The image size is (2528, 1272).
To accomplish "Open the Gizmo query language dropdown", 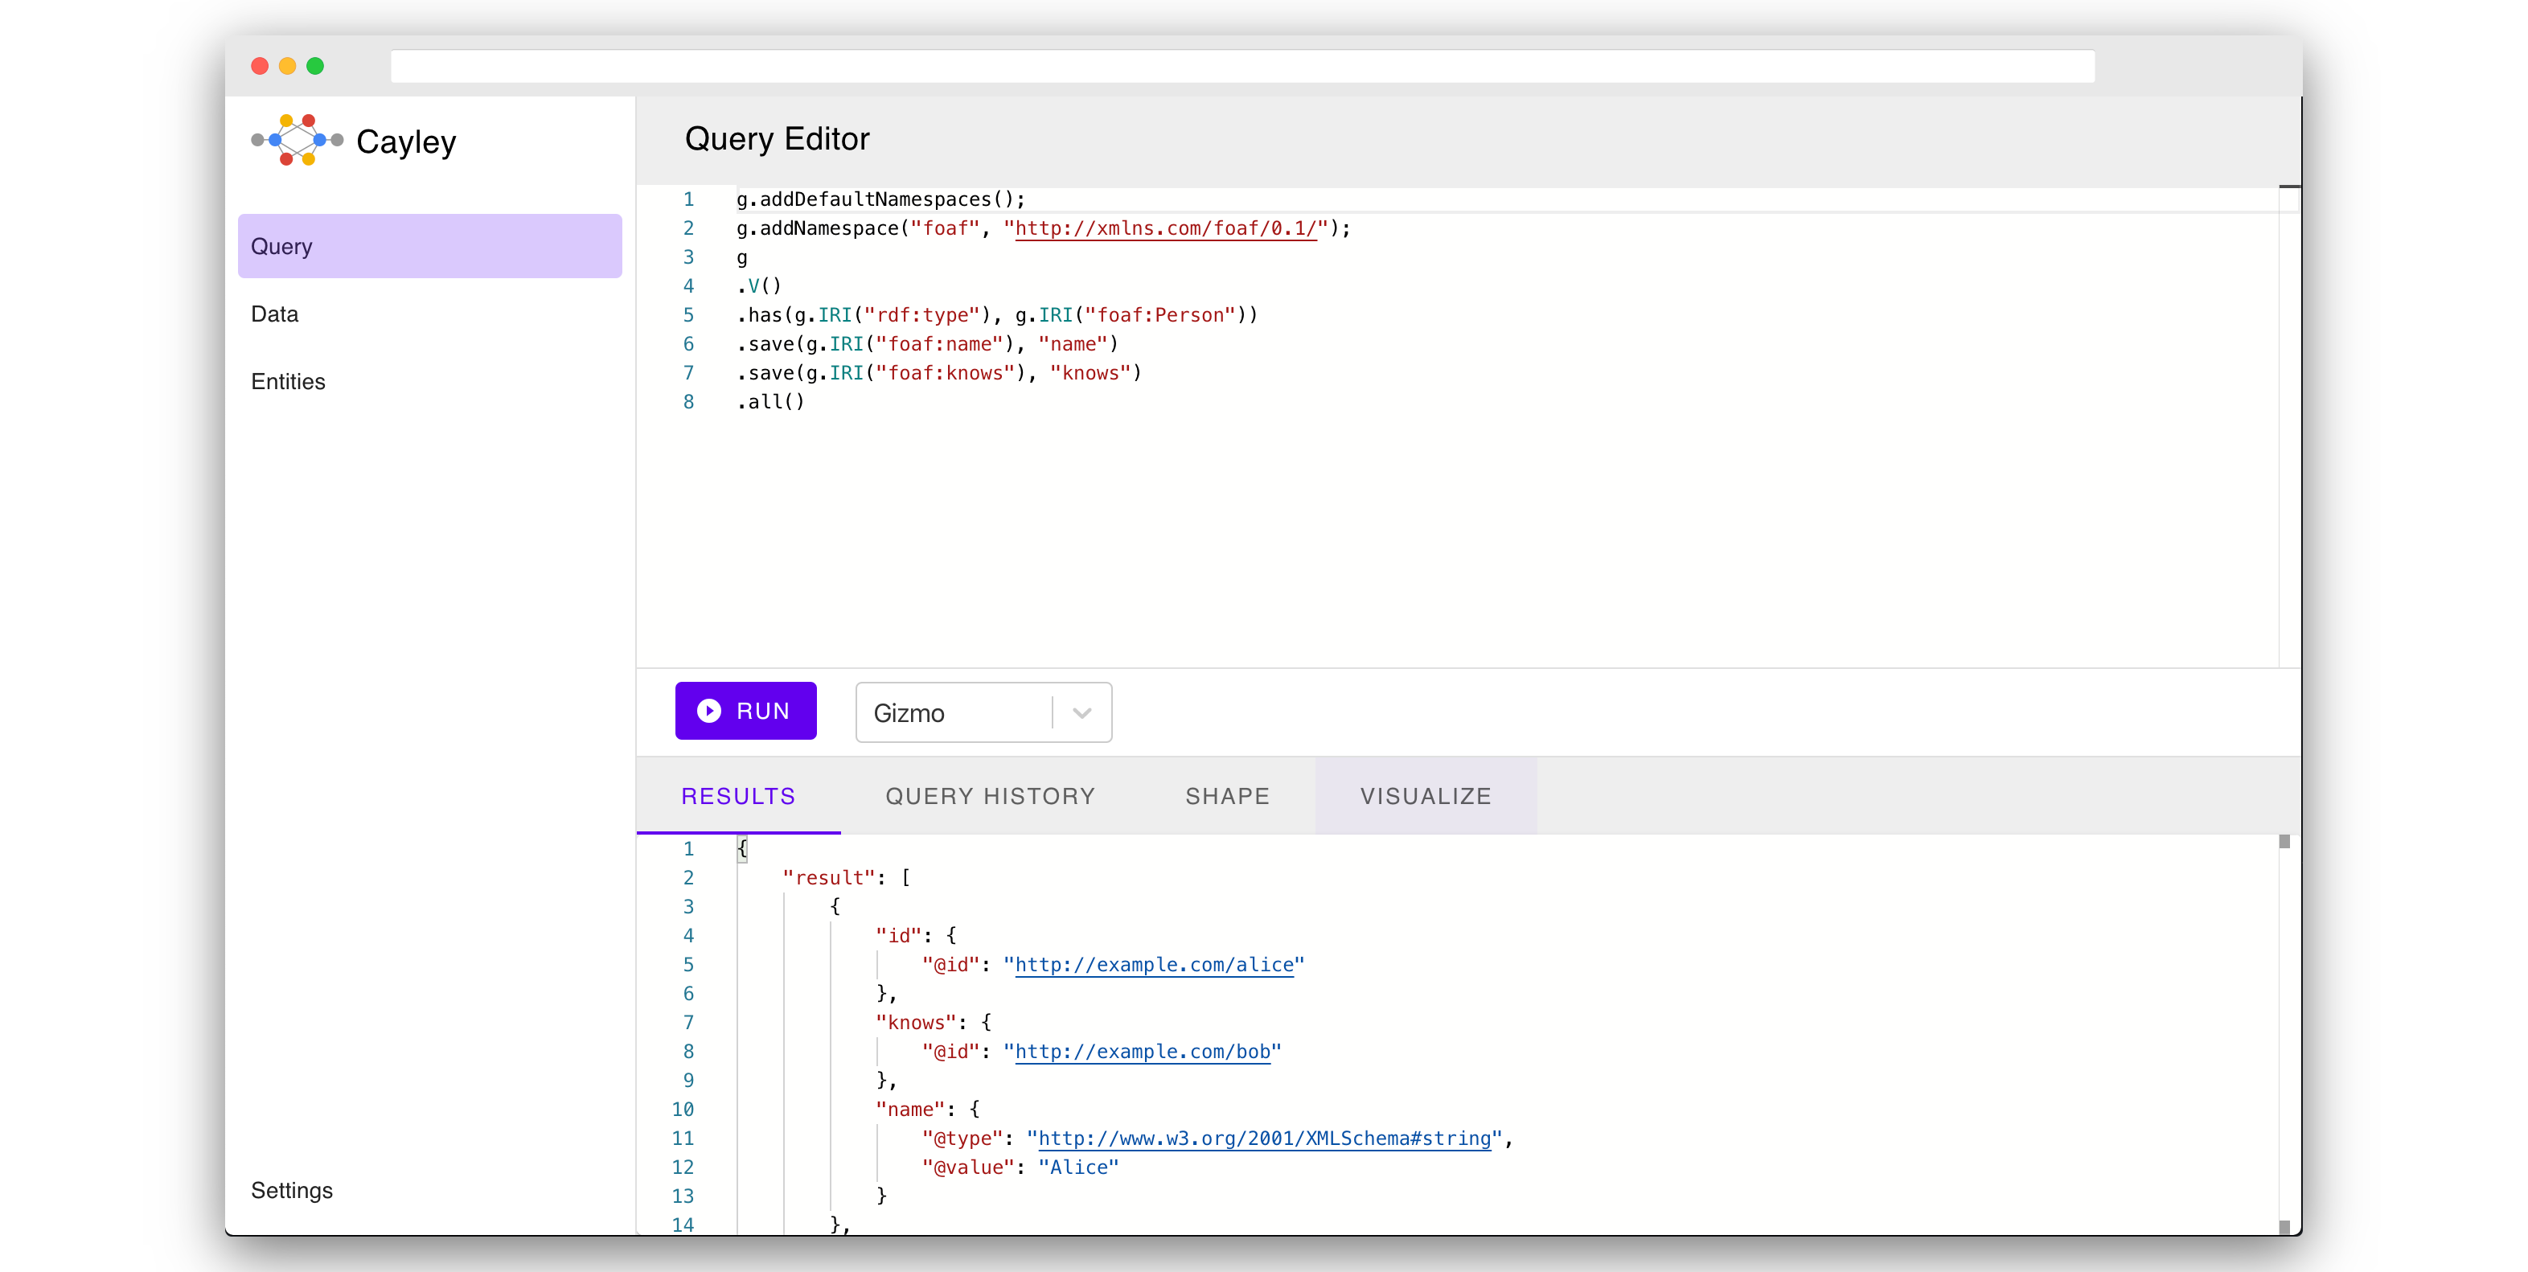I will 983,712.
